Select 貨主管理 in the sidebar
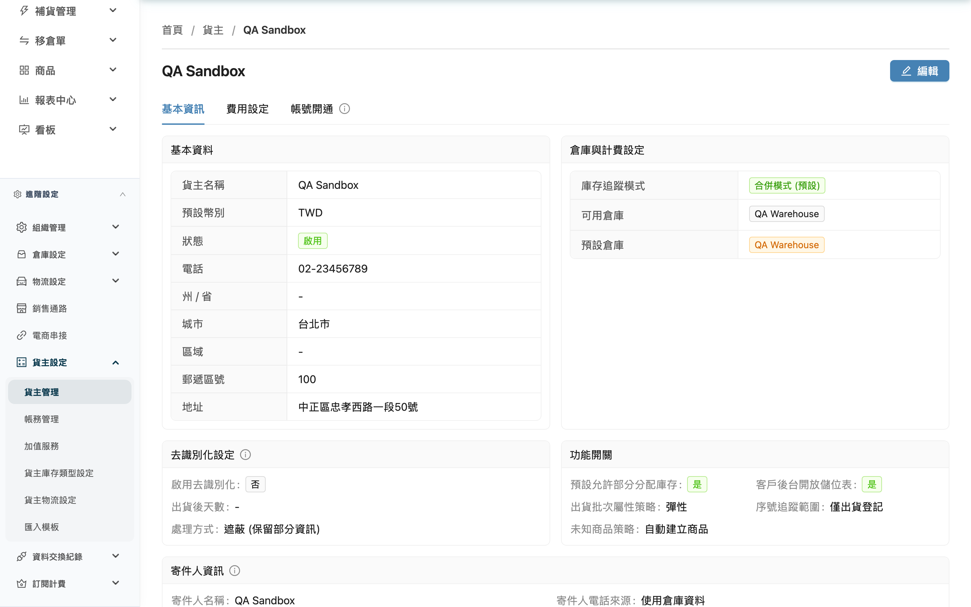 (x=70, y=392)
